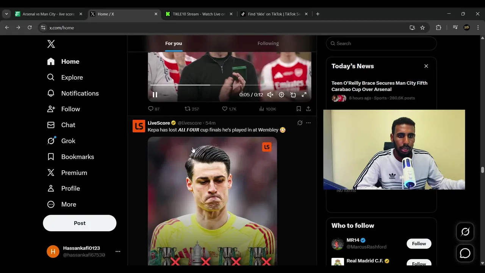Open Premium in the sidebar
Image resolution: width=485 pixels, height=273 pixels.
click(67, 173)
